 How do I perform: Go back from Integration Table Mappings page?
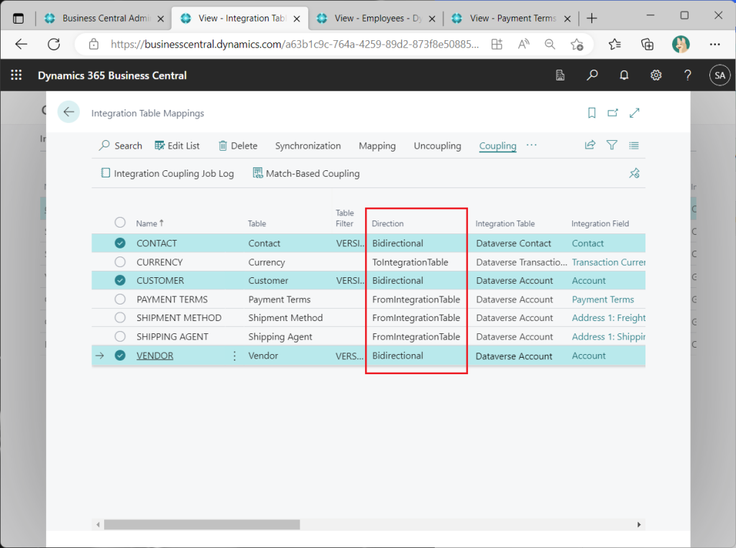pyautogui.click(x=68, y=111)
